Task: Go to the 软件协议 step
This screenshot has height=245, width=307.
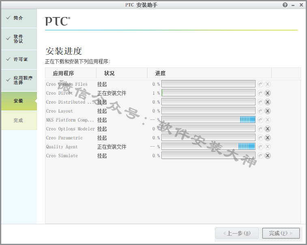Action: point(19,39)
